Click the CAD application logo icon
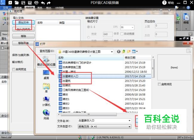 pyautogui.click(x=3, y=2)
